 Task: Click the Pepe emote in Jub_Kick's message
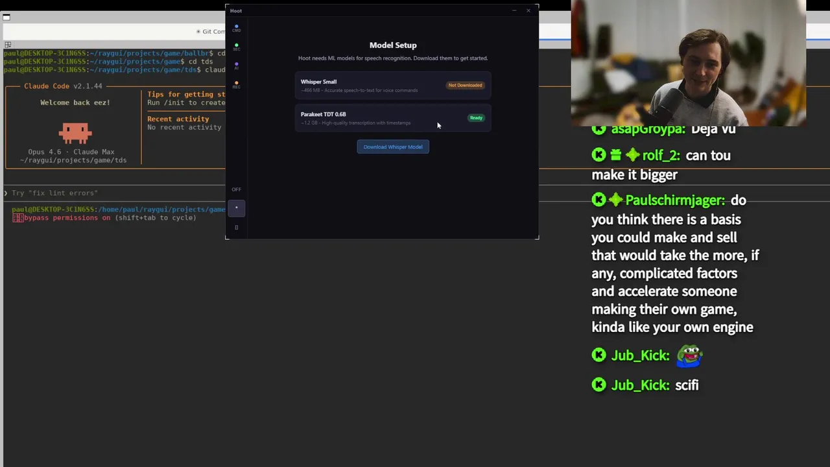click(689, 355)
